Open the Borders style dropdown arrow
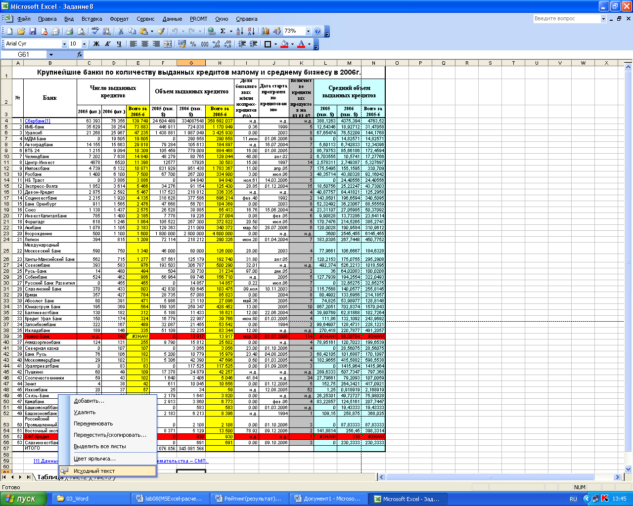The height and width of the screenshot is (506, 633). (x=275, y=44)
